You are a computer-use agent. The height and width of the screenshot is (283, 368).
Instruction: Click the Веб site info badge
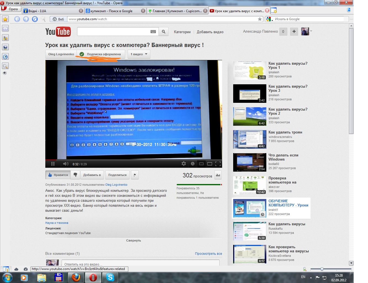coord(58,19)
